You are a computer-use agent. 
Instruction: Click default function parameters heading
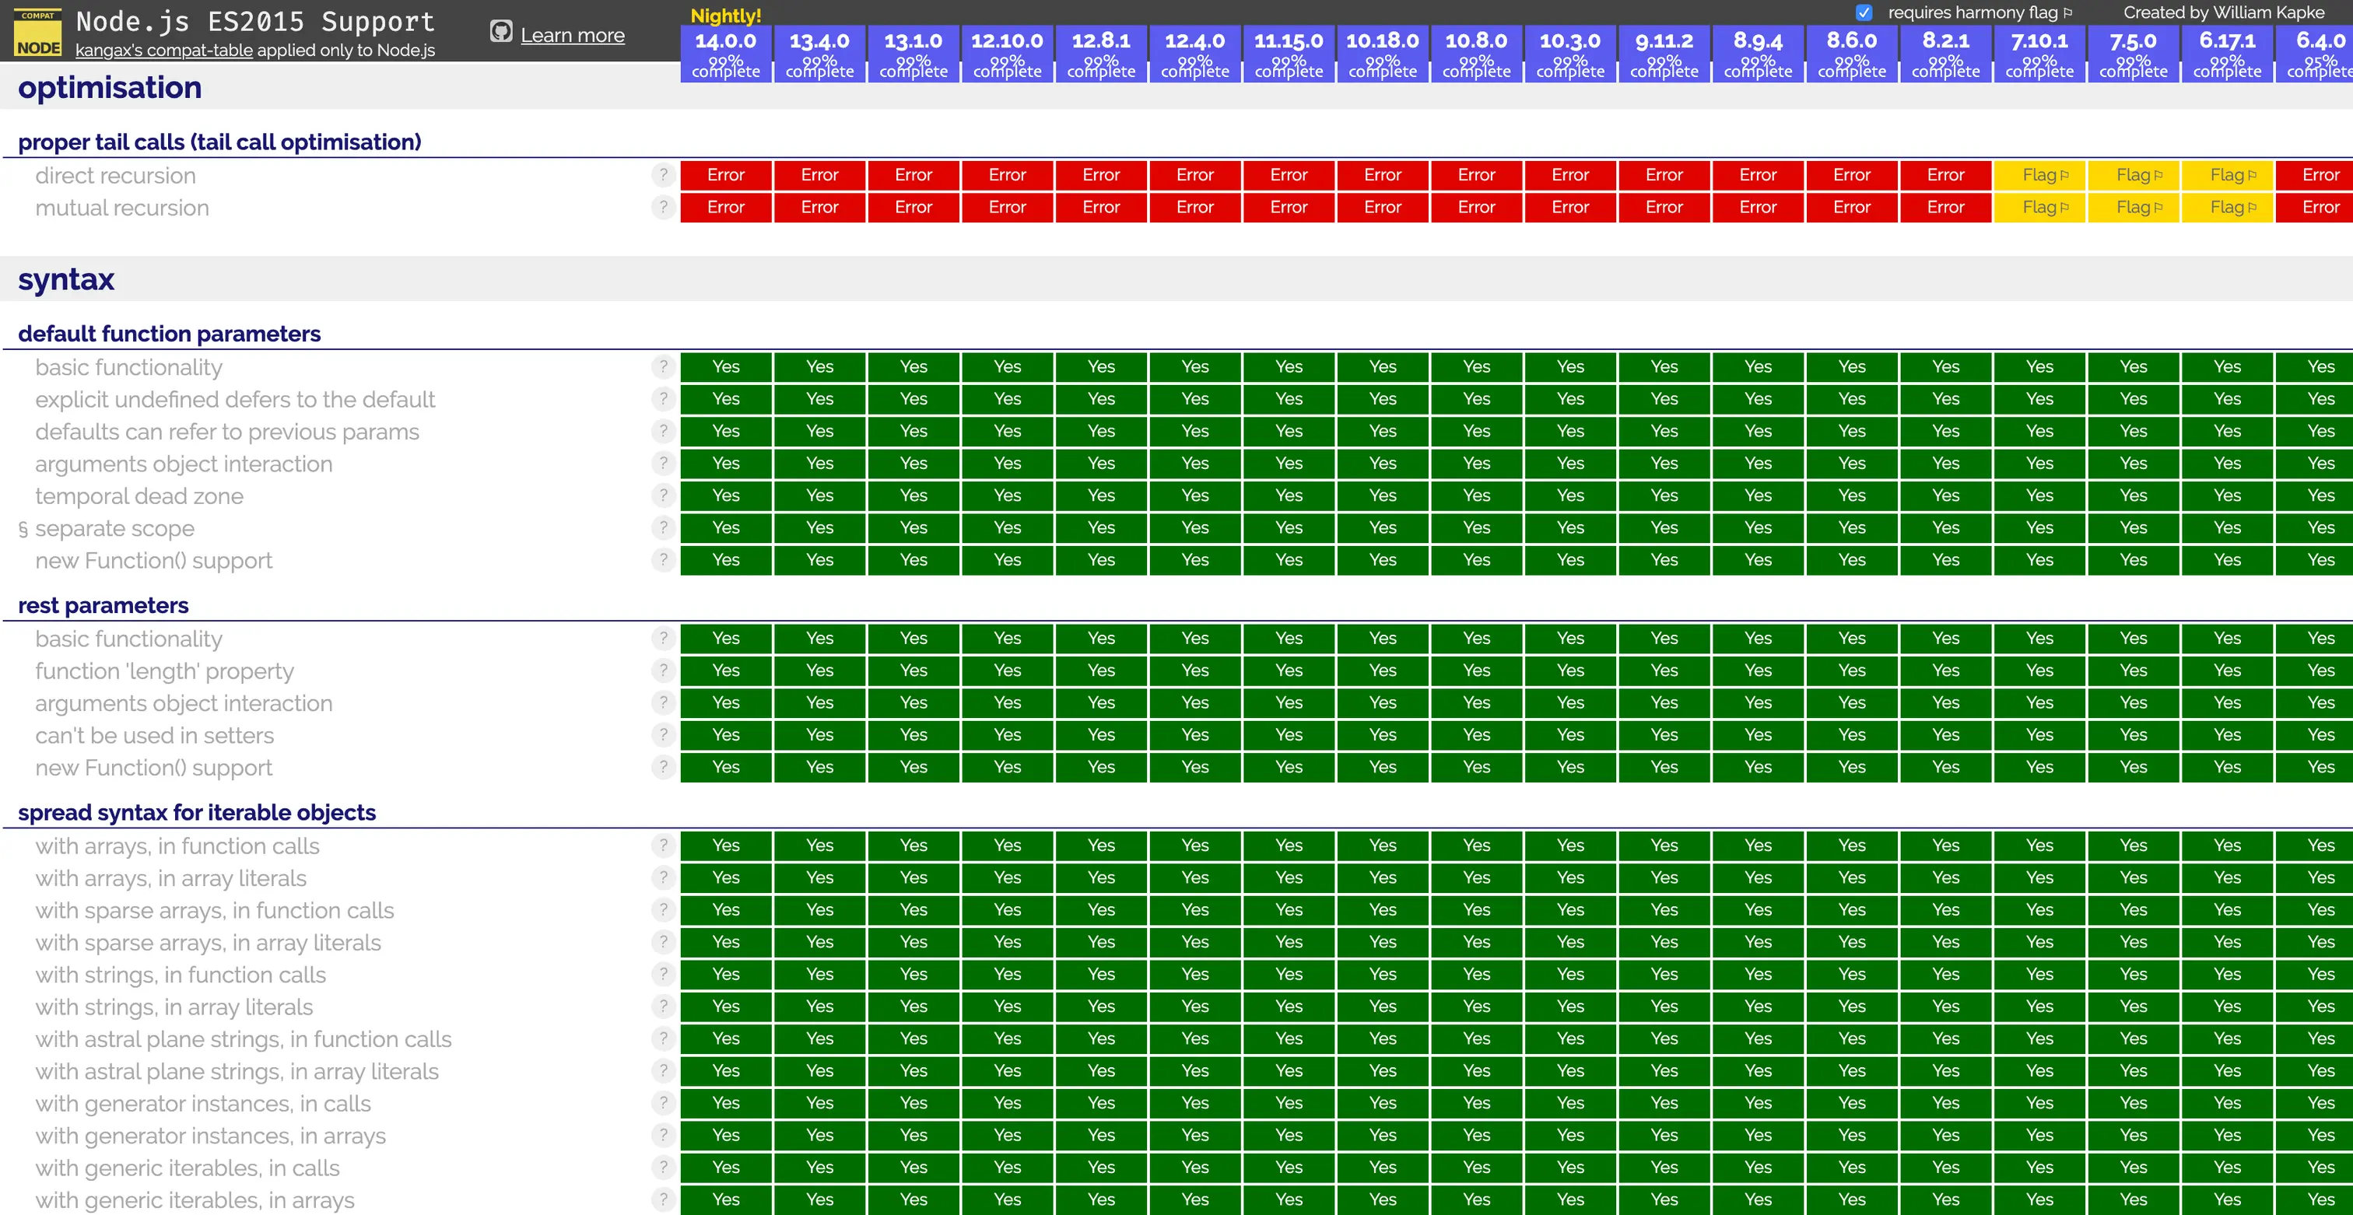[x=169, y=334]
